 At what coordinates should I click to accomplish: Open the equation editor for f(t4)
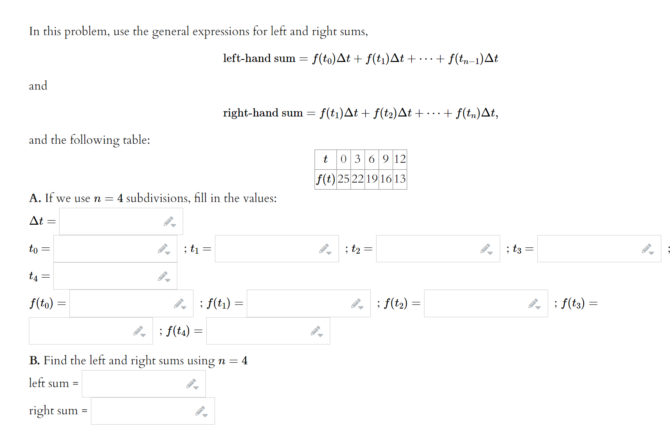(x=315, y=331)
